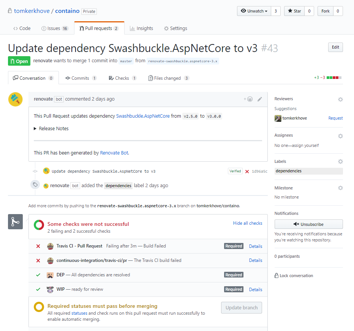
Task: Click the yellow merge status circle icon
Action: pos(39,307)
